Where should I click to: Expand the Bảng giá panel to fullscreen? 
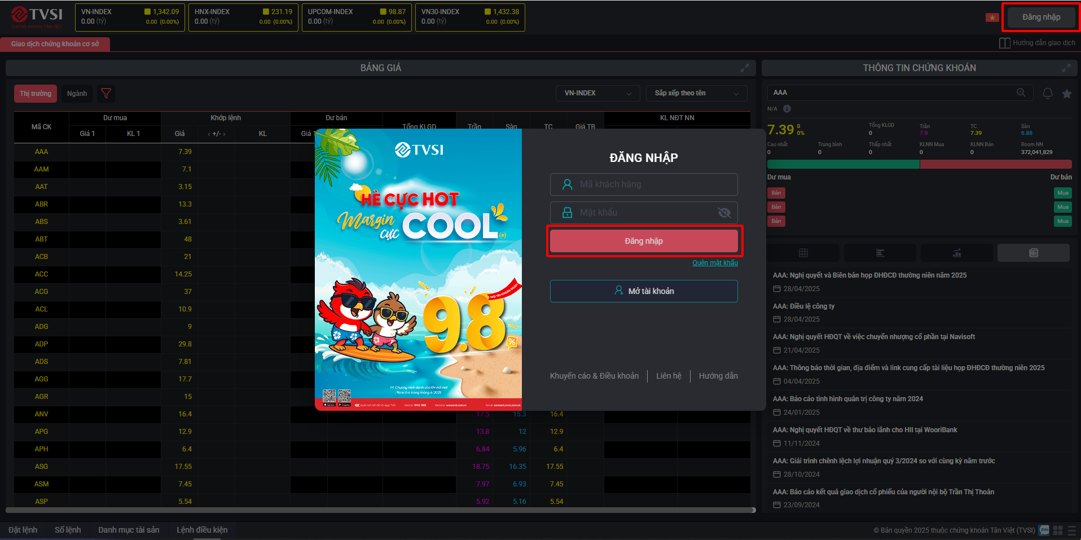click(x=744, y=68)
